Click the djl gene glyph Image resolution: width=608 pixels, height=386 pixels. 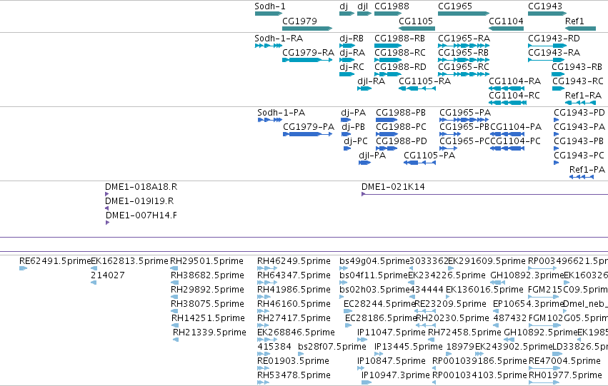point(364,14)
